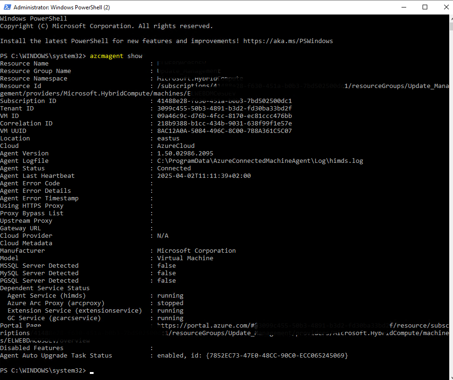Image resolution: width=453 pixels, height=380 pixels.
Task: Click the Cloud value 'AzureCloud'
Action: point(176,146)
